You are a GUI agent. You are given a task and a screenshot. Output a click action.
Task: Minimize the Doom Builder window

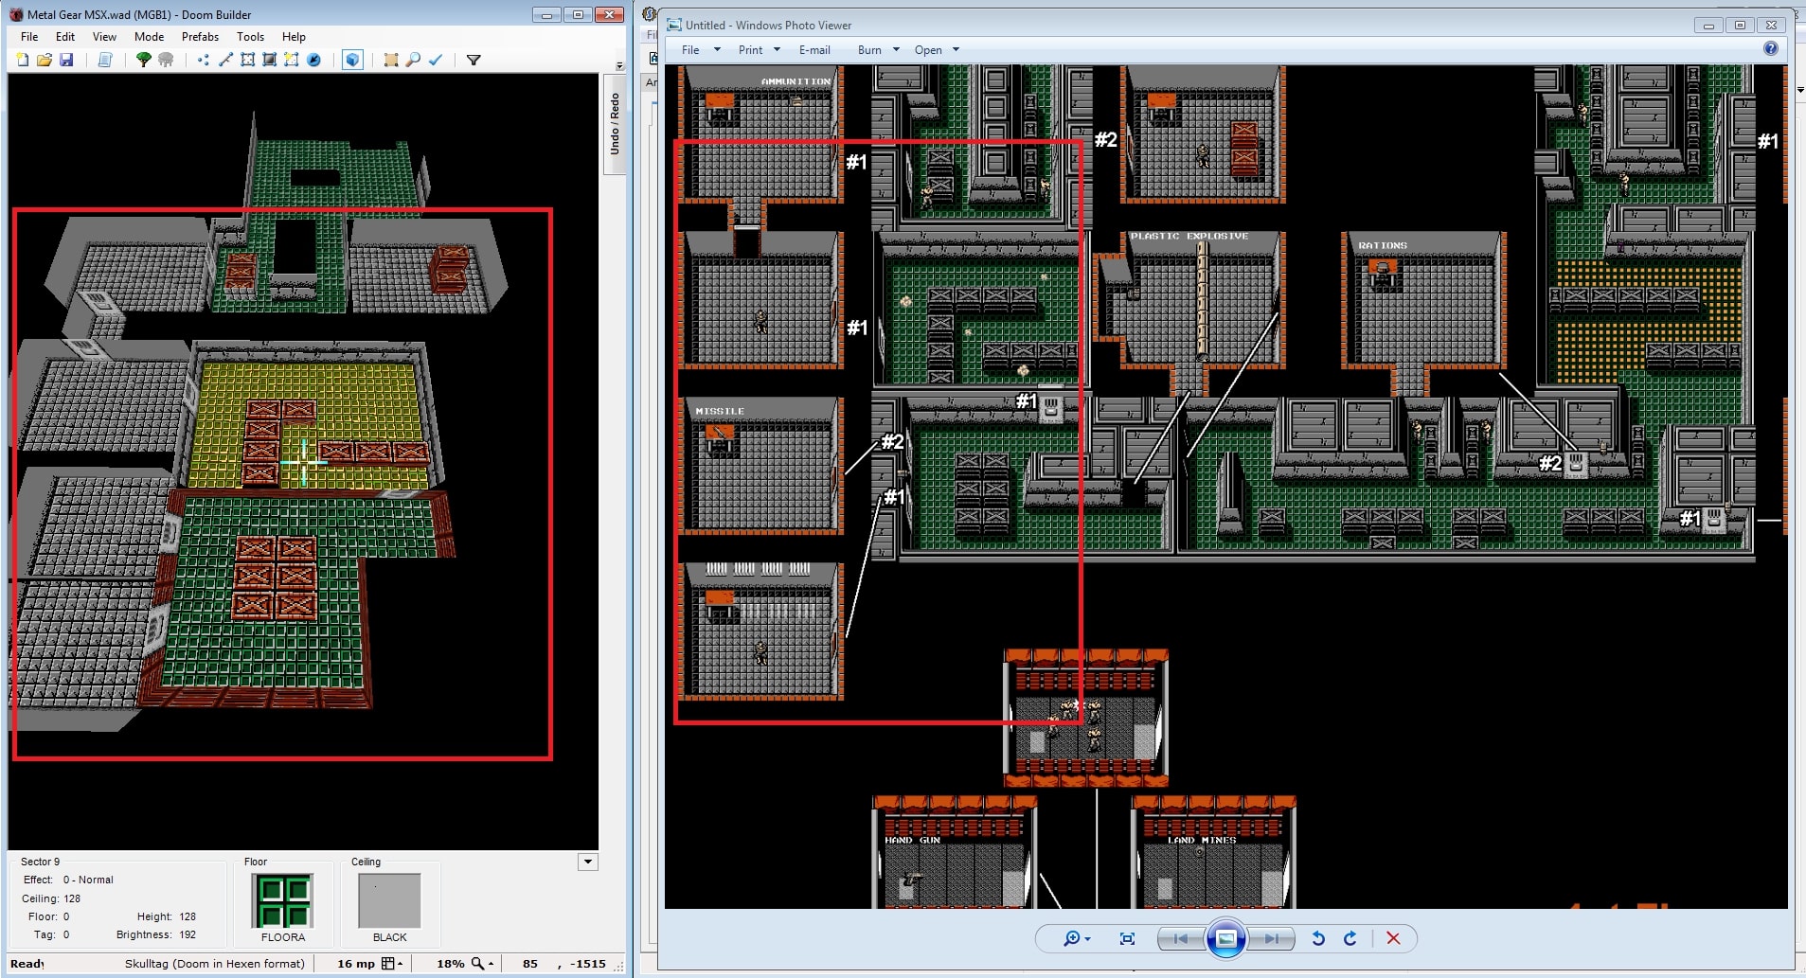point(546,14)
